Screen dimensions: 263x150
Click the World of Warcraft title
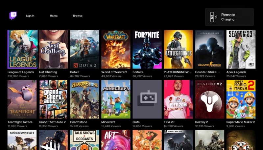tap(114, 72)
